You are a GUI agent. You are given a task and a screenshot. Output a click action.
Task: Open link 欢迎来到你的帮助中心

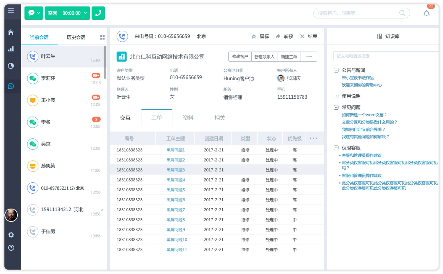tap(361, 85)
